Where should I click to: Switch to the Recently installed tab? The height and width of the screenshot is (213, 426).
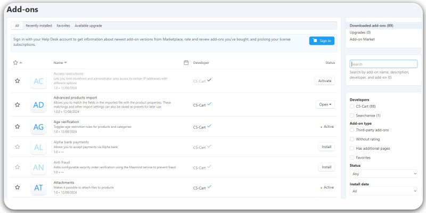tap(39, 26)
